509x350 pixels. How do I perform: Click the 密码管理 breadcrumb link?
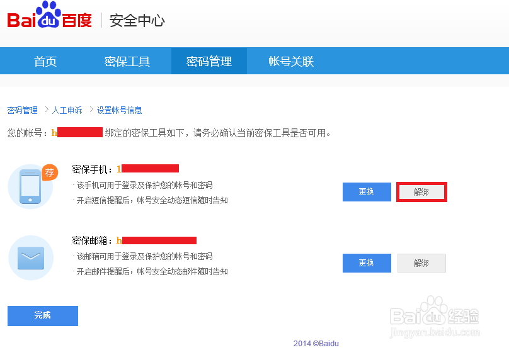[23, 110]
